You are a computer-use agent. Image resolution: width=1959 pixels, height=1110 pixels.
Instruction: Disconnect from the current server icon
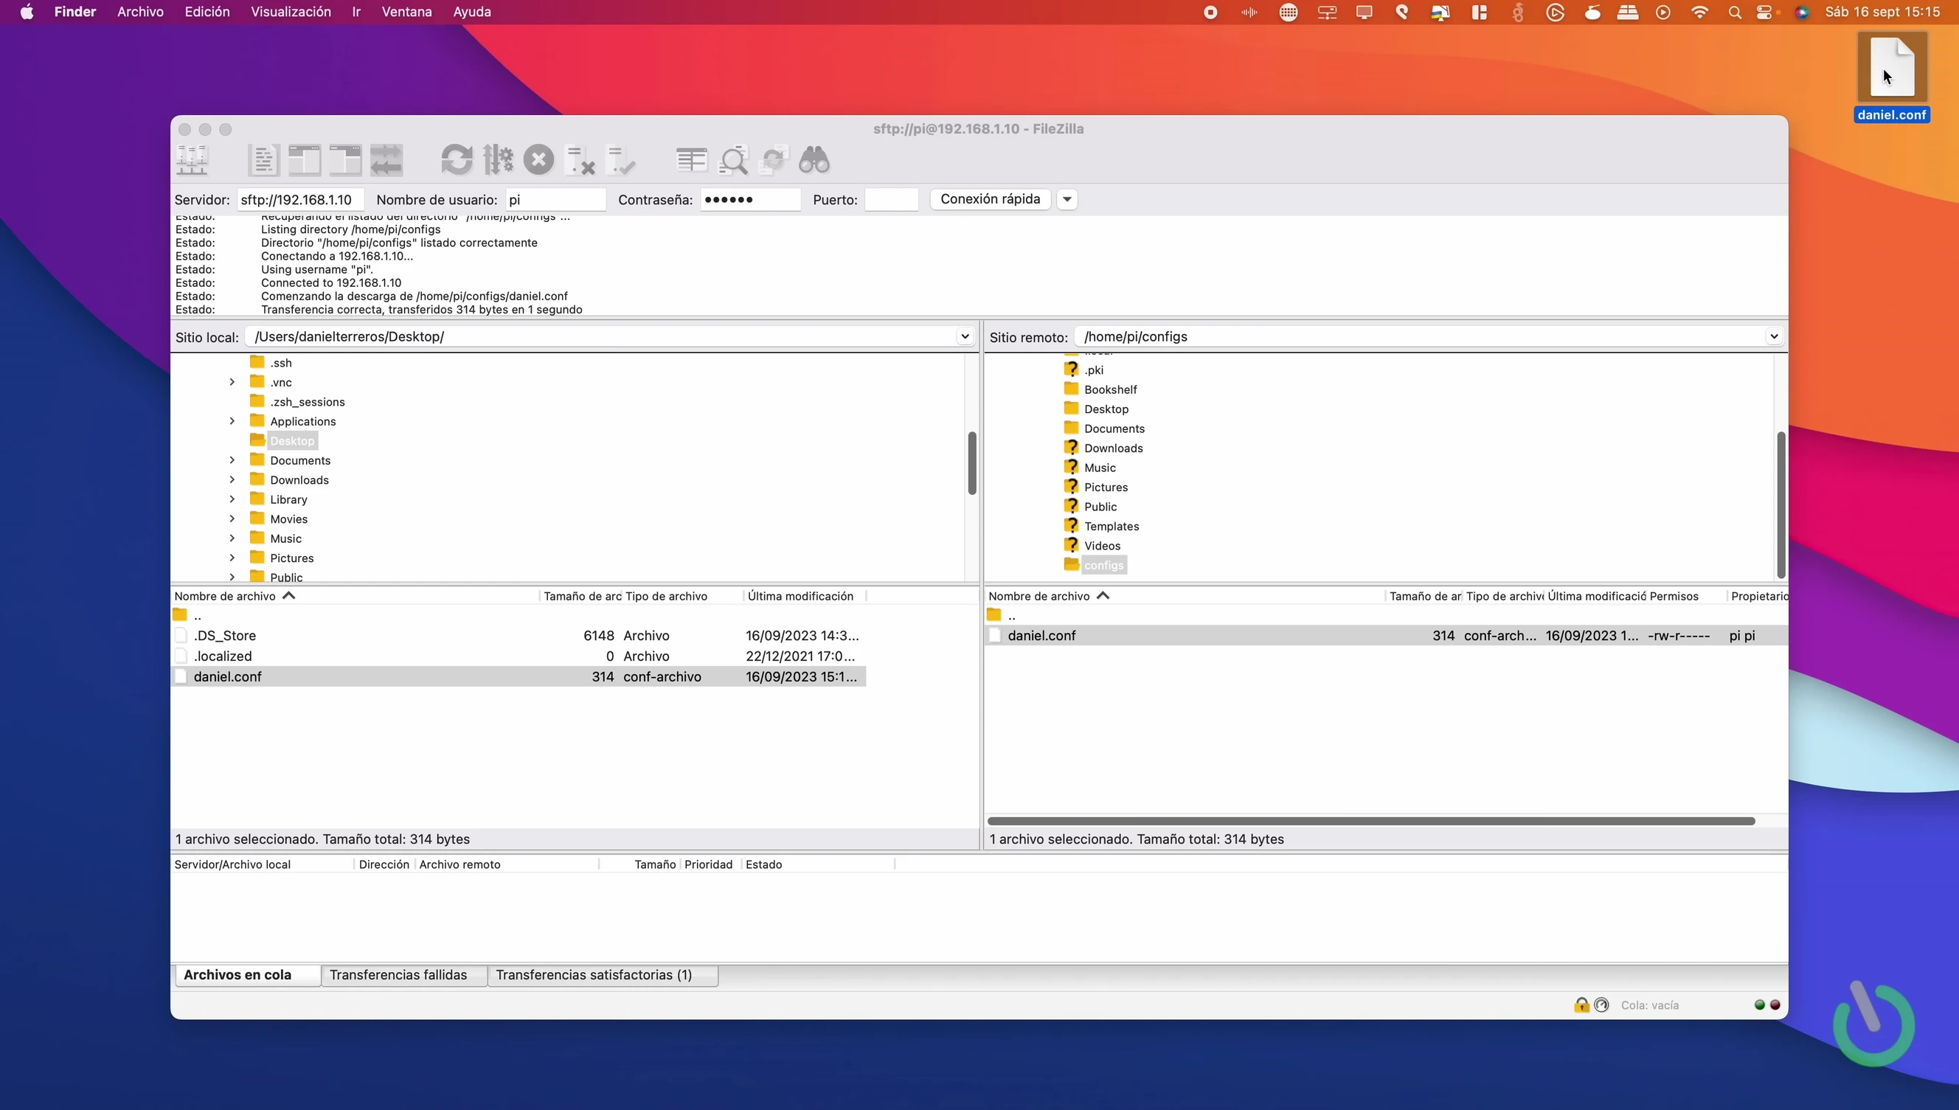tap(579, 160)
